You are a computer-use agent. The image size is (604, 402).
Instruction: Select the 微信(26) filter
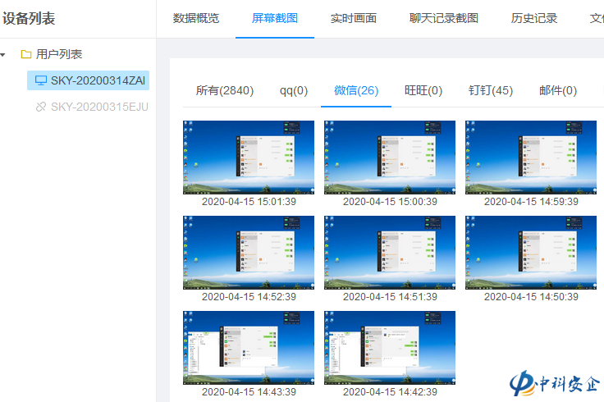pos(356,90)
